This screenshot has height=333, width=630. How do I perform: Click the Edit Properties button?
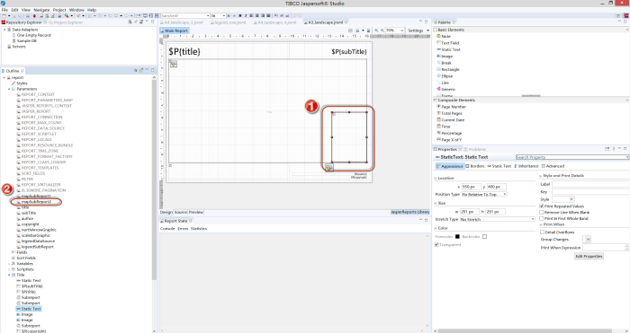589,256
